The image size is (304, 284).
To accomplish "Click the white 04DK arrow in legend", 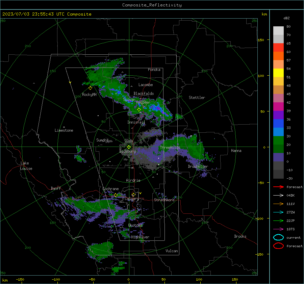I will (278, 195).
